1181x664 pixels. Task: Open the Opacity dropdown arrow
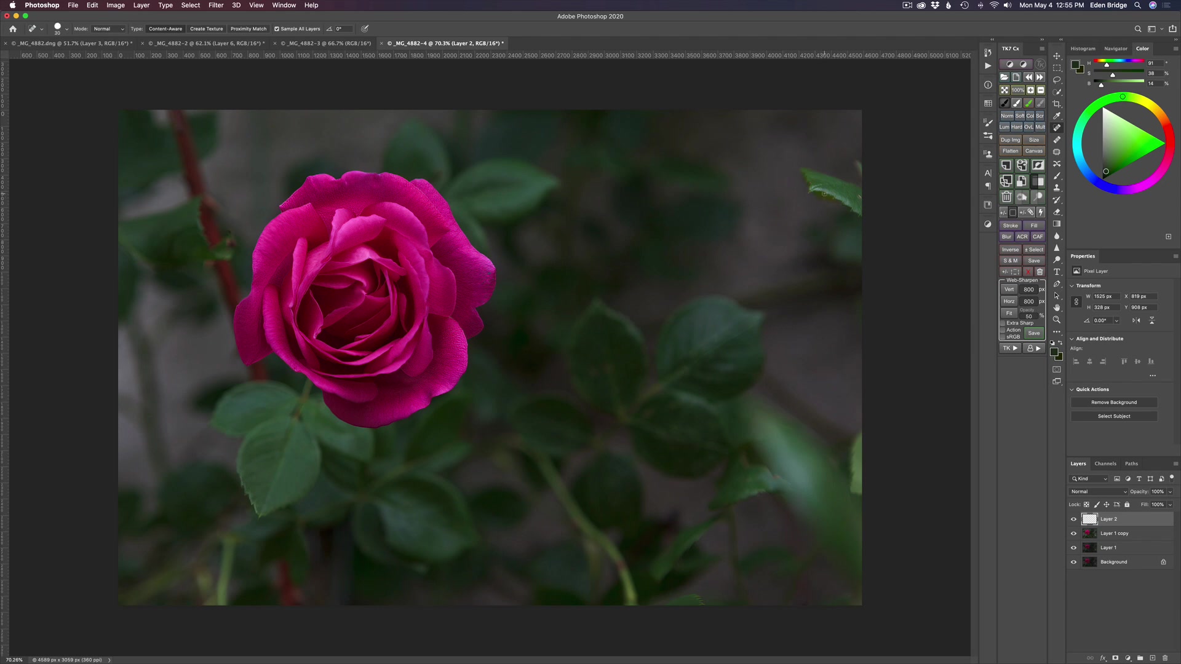tap(1170, 492)
